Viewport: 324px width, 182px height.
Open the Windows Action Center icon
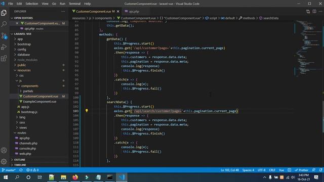316,177
